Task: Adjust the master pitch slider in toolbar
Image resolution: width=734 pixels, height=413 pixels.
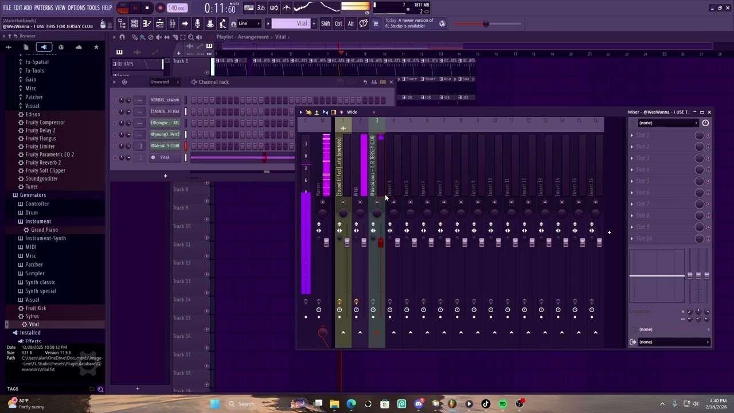Action: (486, 24)
